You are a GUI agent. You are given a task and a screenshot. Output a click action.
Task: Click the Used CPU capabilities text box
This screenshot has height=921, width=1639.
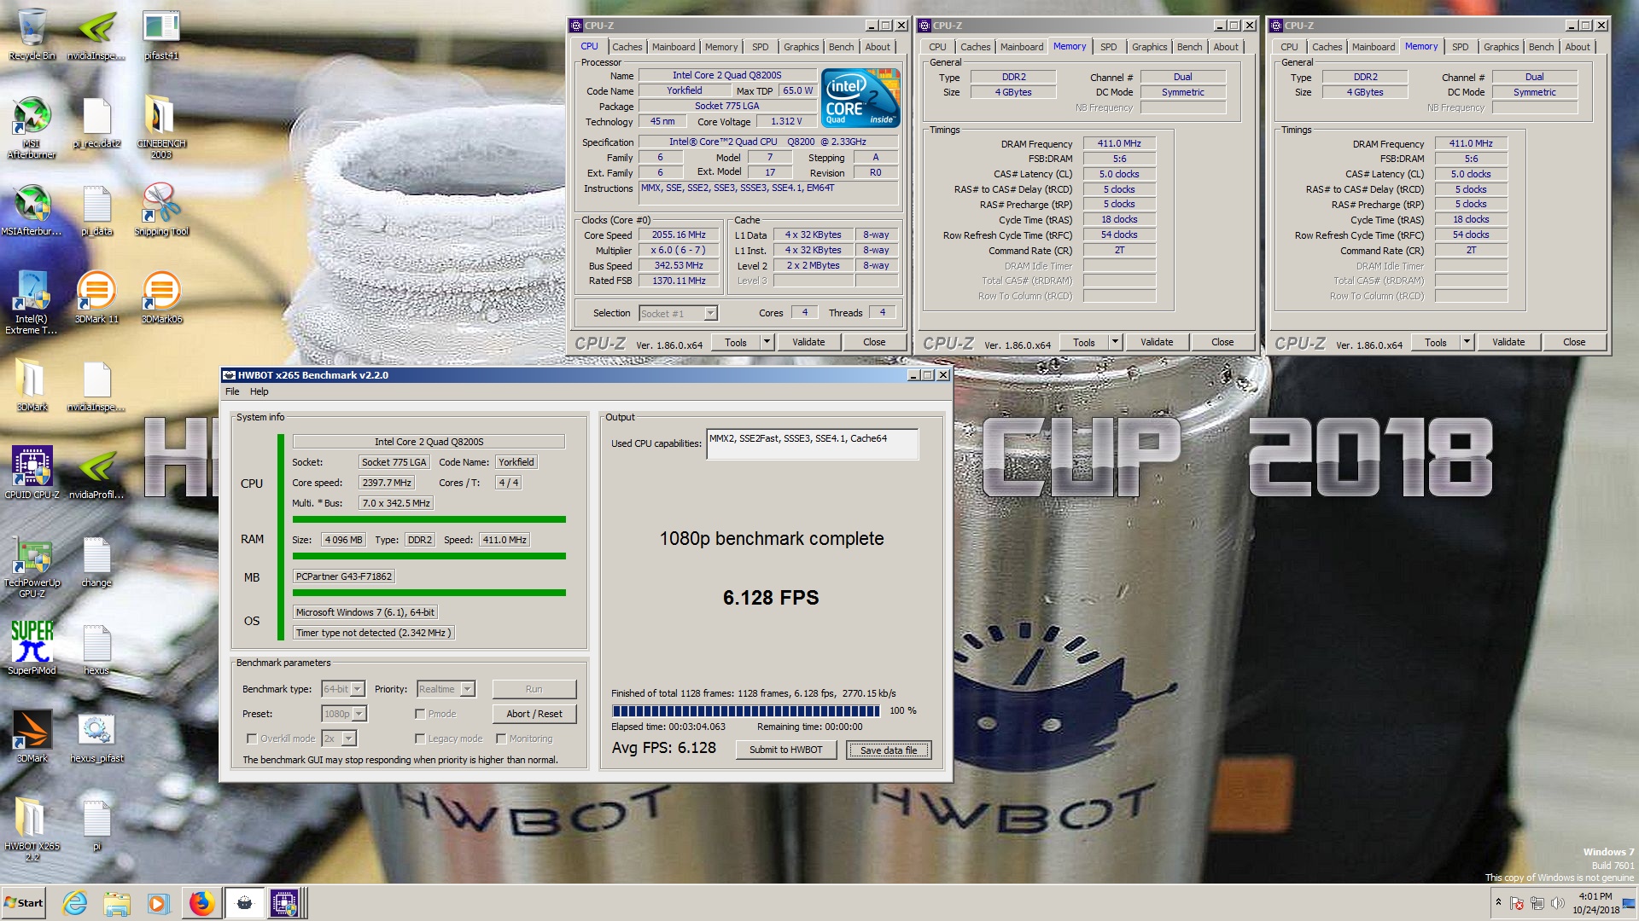(812, 443)
